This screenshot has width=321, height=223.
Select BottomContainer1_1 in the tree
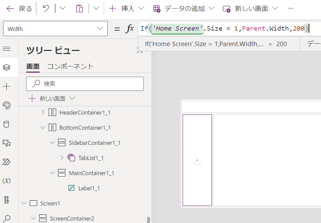[85, 128]
